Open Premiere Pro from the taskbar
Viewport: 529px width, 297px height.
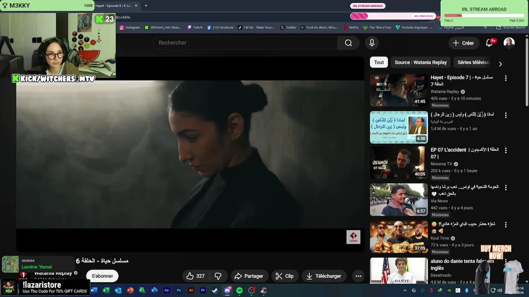pos(203,290)
